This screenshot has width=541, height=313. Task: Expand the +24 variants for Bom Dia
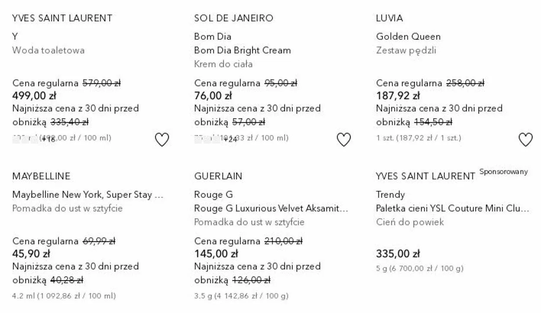[x=230, y=139]
